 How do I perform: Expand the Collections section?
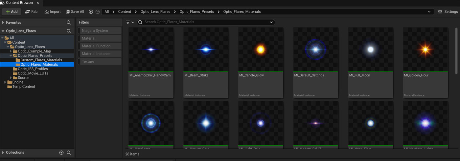point(3,152)
